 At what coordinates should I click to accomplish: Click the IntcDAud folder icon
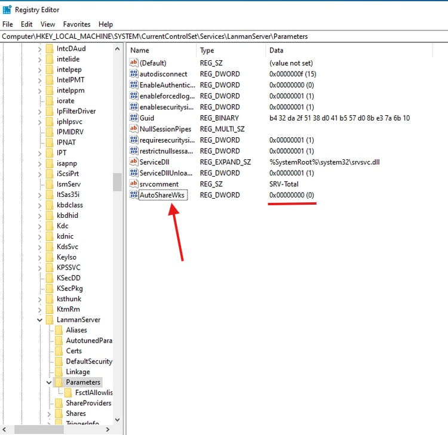click(50, 48)
